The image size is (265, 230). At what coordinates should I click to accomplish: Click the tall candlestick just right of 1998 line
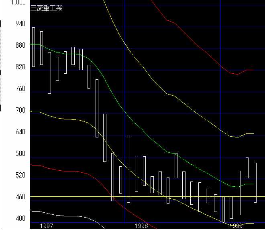128,169
